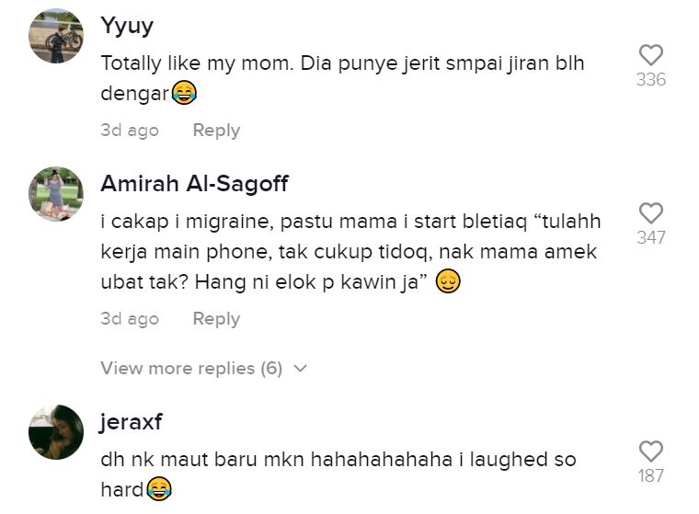
Task: Open Amirah Al-Sagoff's profile avatar
Action: click(x=56, y=194)
